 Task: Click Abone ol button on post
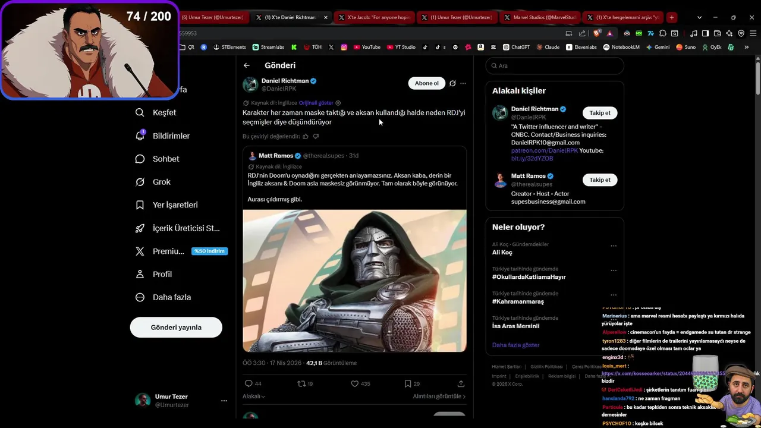[x=426, y=83]
